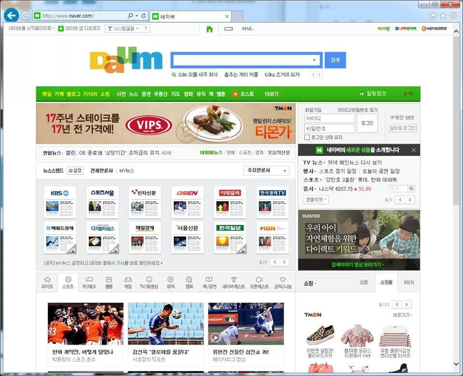Open the 주요언론사 dropdown

(266, 170)
